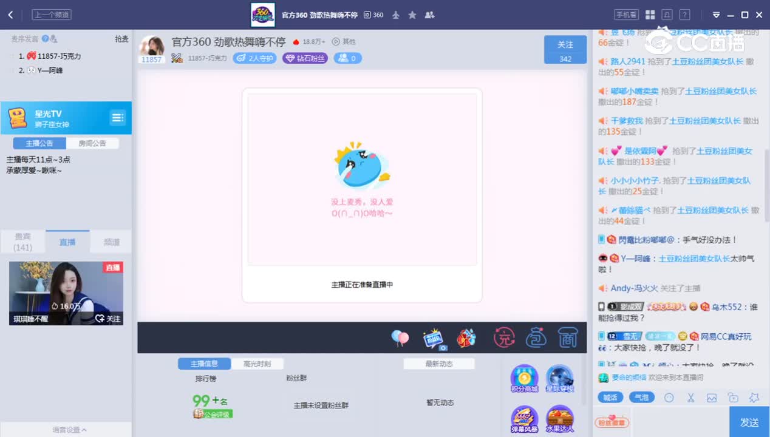
Task: Click the image upload icon
Action: [712, 398]
